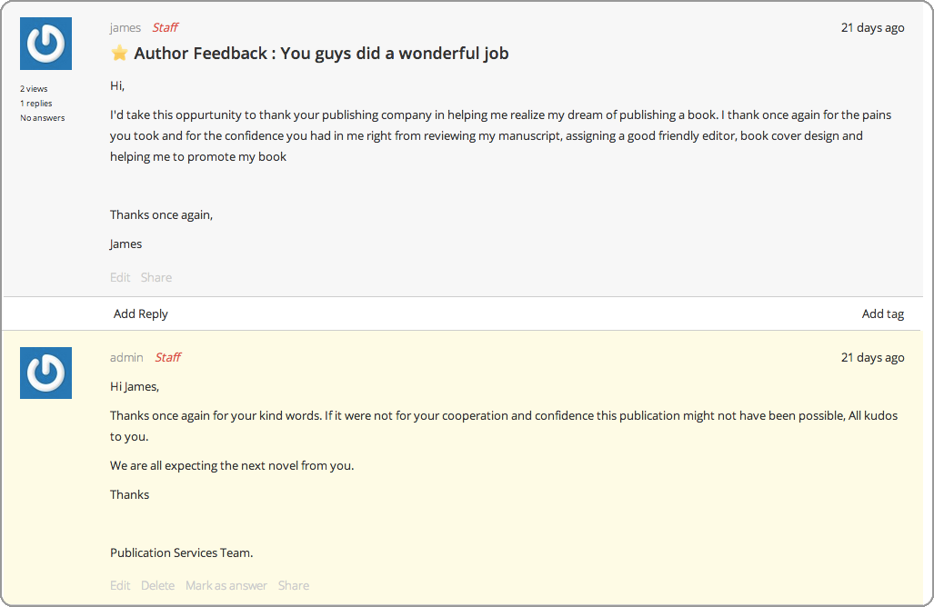Click admin's avatar icon on the reply
Image resolution: width=934 pixels, height=607 pixels.
45,373
